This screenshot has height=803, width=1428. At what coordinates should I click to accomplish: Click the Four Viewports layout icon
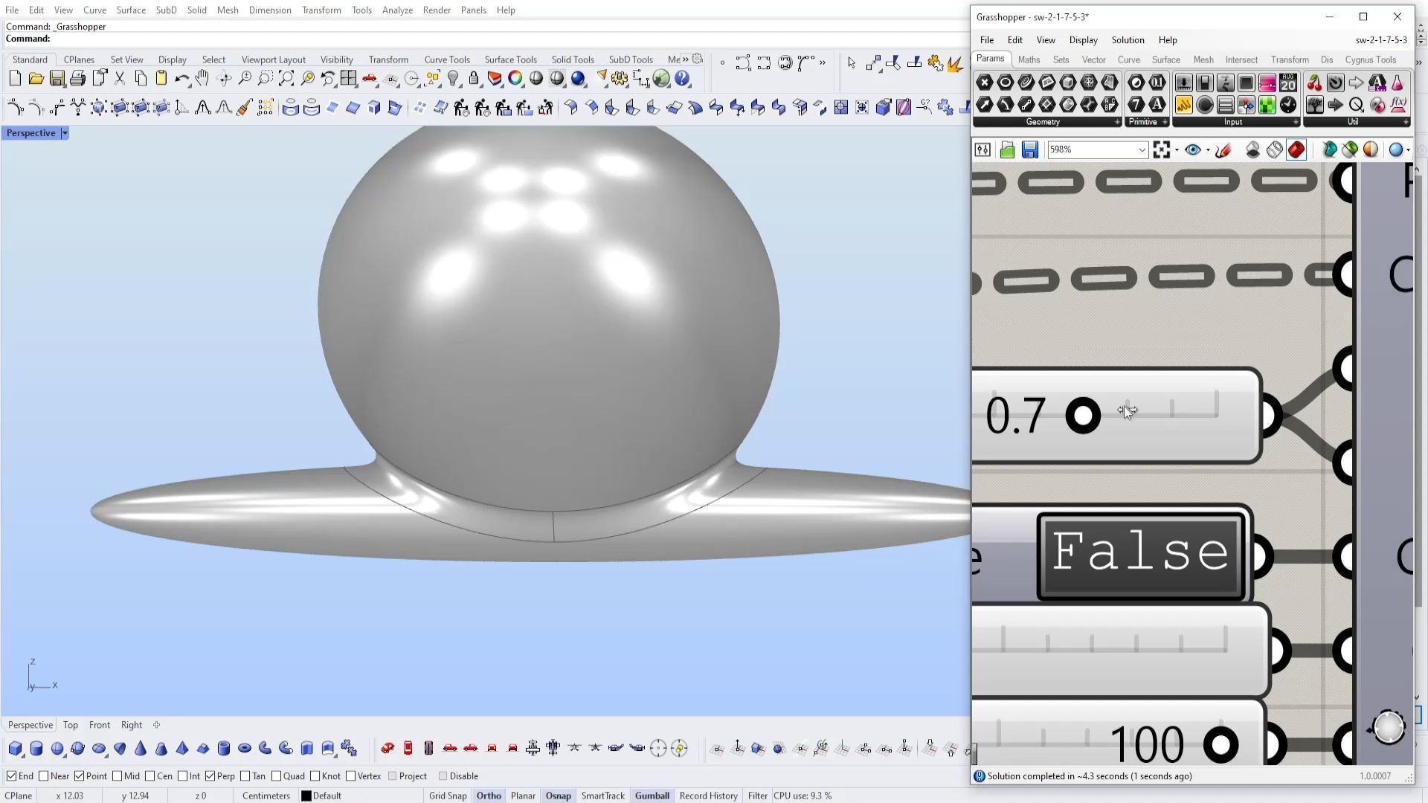click(x=348, y=78)
